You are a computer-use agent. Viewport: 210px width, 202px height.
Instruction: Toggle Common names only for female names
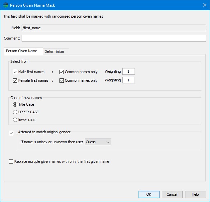[x=61, y=80]
